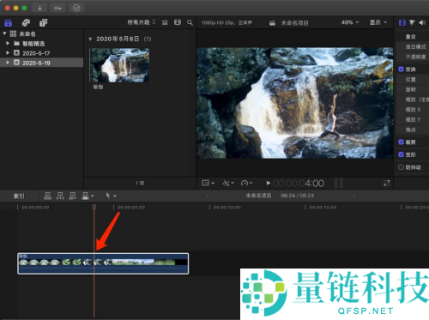Click insert clip button in timeline toolbar

pyautogui.click(x=60, y=196)
